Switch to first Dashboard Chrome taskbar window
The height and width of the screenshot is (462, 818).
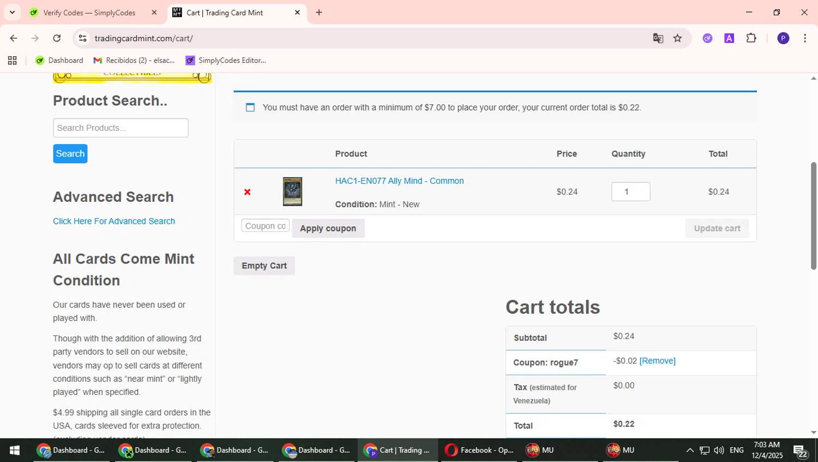click(x=71, y=450)
